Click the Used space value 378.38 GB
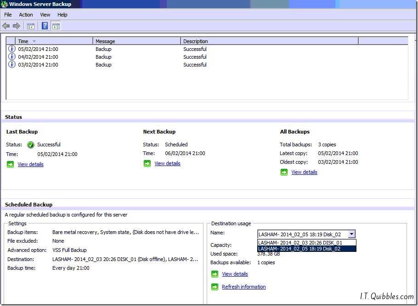The image size is (418, 306). 269,254
